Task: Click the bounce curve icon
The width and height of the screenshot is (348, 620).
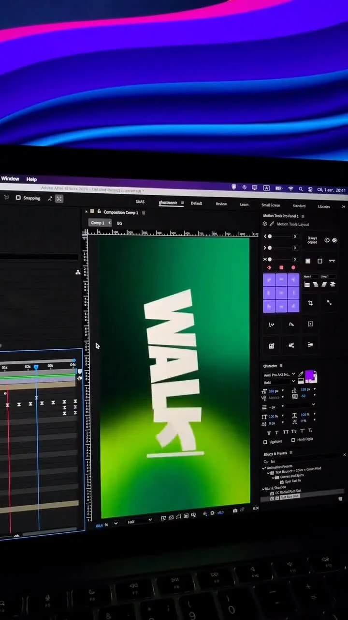Action: [x=291, y=325]
